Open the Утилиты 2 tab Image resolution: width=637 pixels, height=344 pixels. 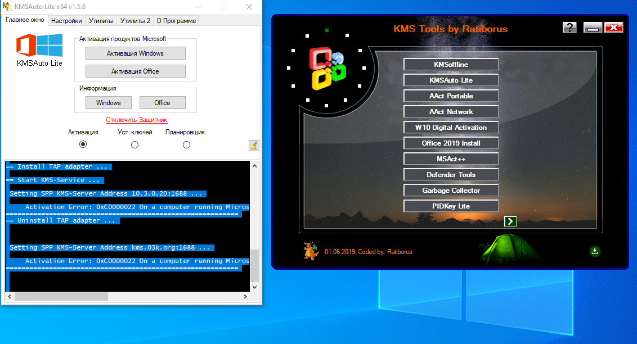pos(135,21)
